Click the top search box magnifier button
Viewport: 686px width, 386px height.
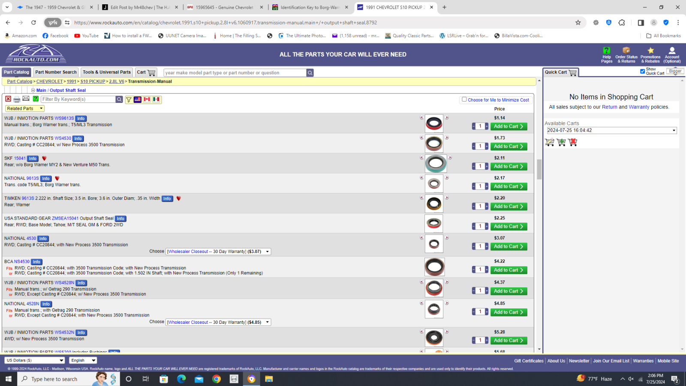[310, 72]
